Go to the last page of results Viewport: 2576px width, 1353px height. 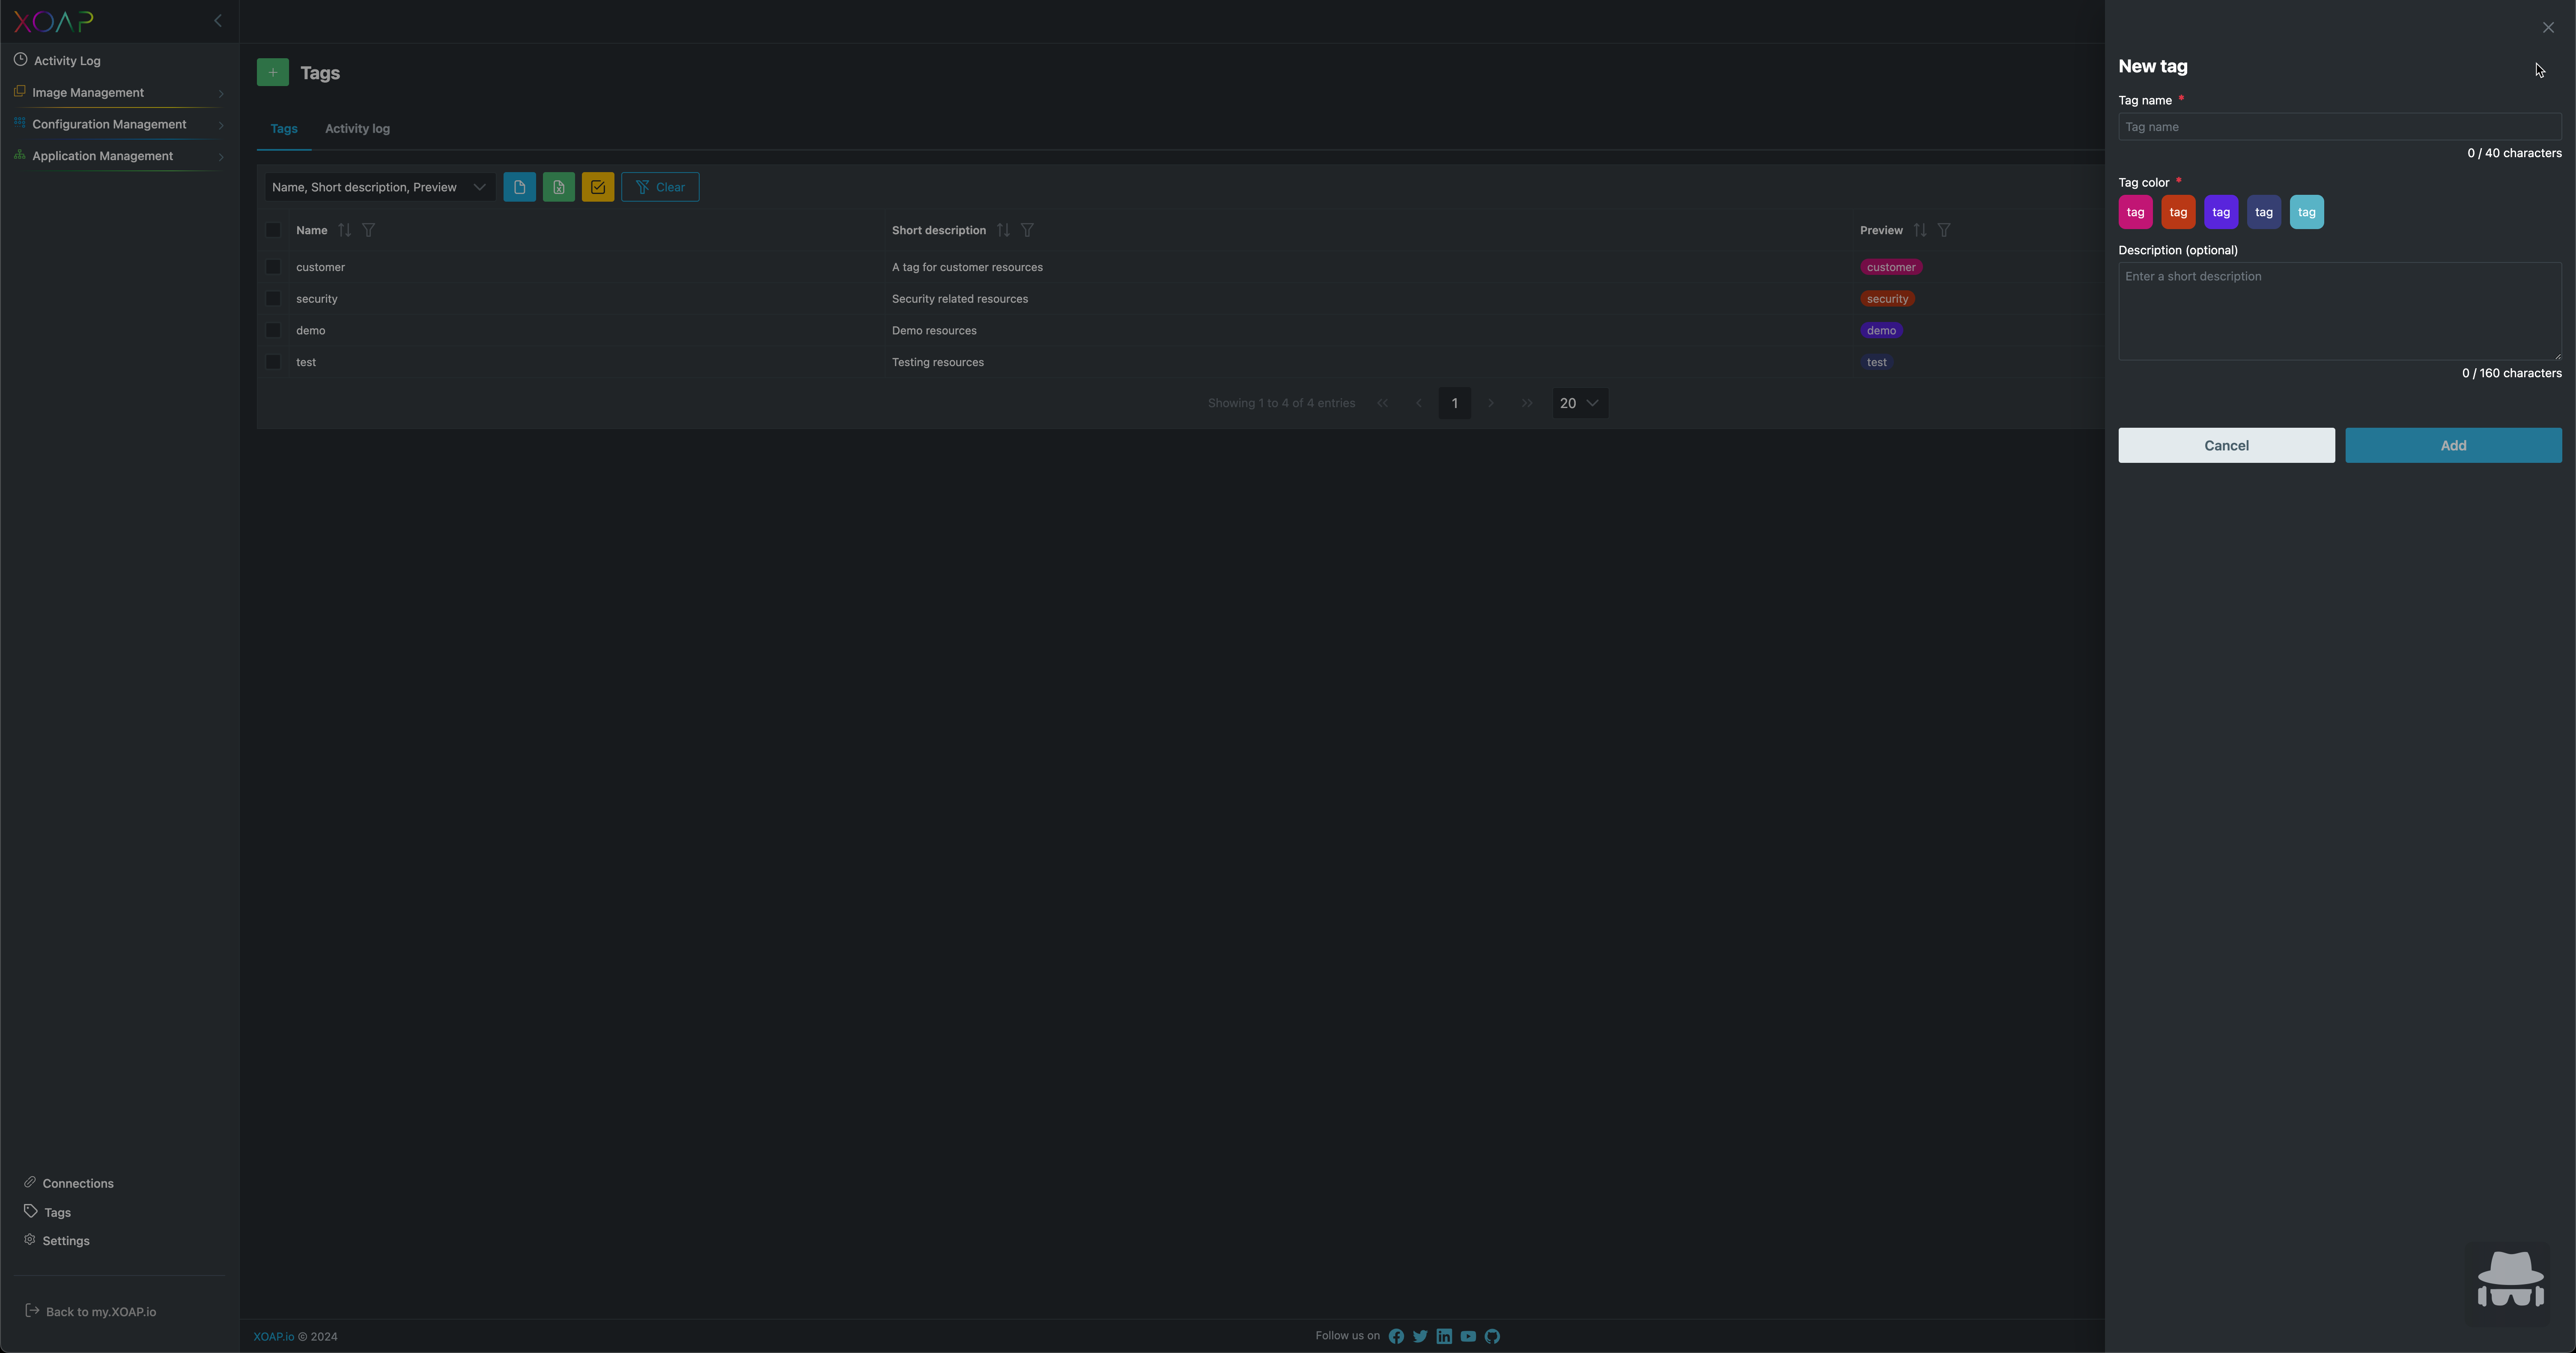tap(1527, 403)
